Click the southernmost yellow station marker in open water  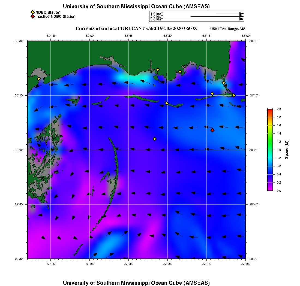tap(155, 139)
